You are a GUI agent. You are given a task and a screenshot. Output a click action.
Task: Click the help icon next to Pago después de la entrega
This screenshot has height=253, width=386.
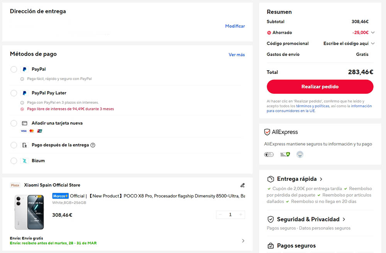point(93,145)
